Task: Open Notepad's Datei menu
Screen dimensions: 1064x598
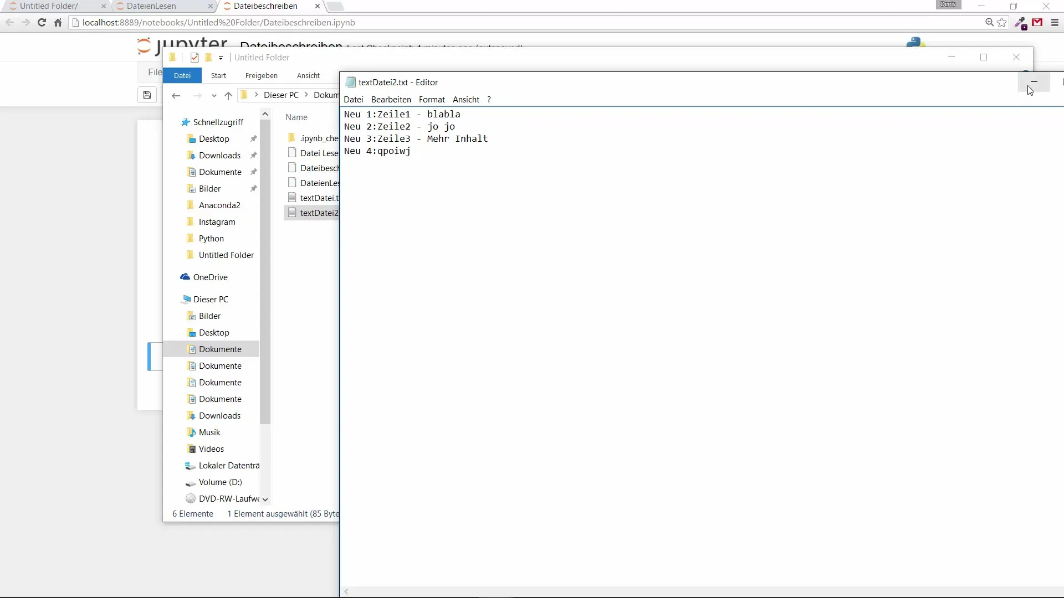Action: [354, 100]
